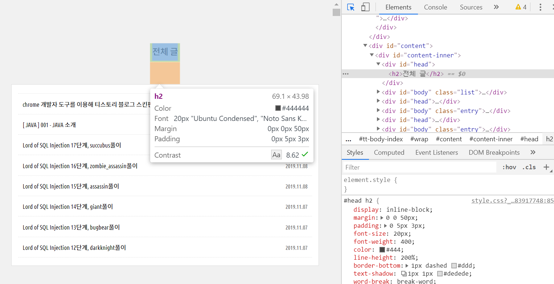The image size is (554, 284).
Task: Collapse the div id="content" node
Action: coord(365,46)
